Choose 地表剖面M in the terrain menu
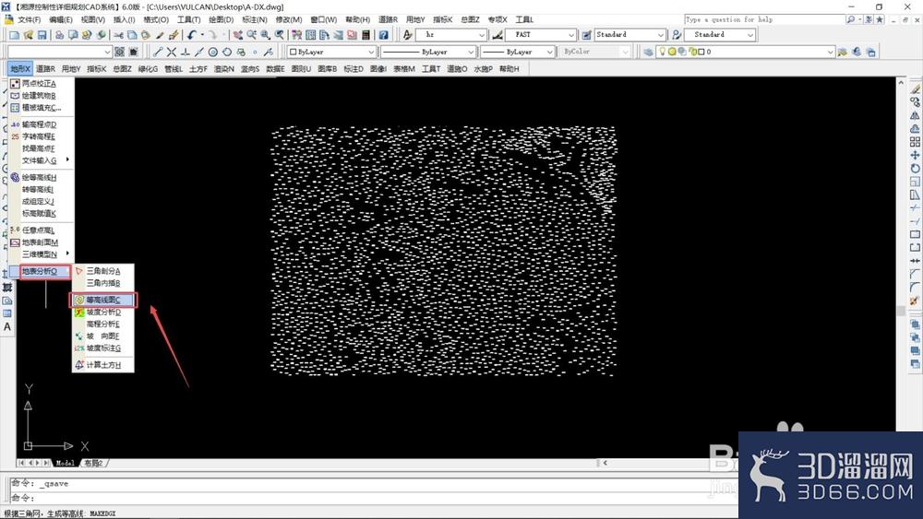 (40, 242)
